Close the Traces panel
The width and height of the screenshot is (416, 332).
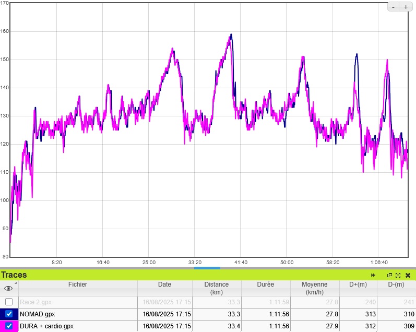pos(408,275)
